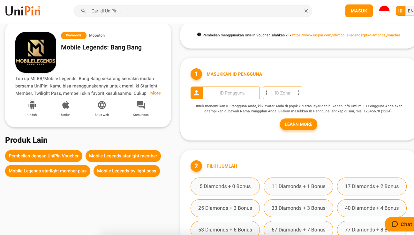Open Mobile Legends starlight member product

point(123,156)
